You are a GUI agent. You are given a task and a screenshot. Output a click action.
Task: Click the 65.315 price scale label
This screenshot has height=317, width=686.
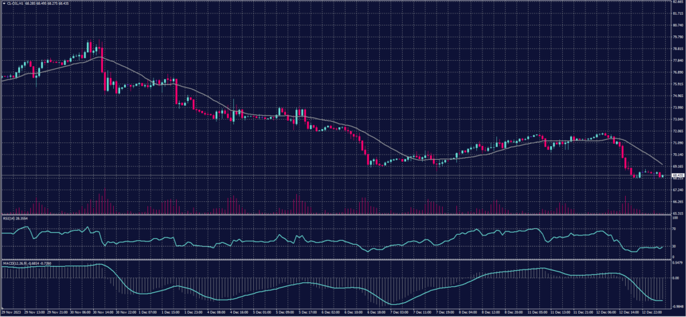click(677, 213)
